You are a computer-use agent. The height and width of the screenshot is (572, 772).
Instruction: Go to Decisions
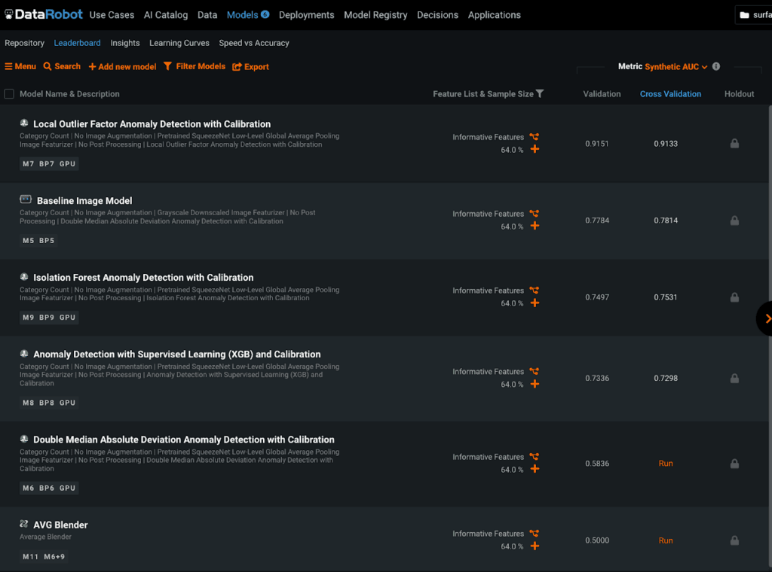[438, 15]
